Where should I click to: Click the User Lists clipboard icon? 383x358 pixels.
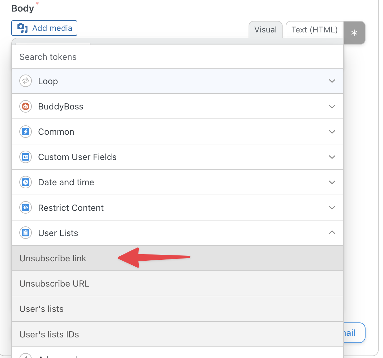pos(26,233)
